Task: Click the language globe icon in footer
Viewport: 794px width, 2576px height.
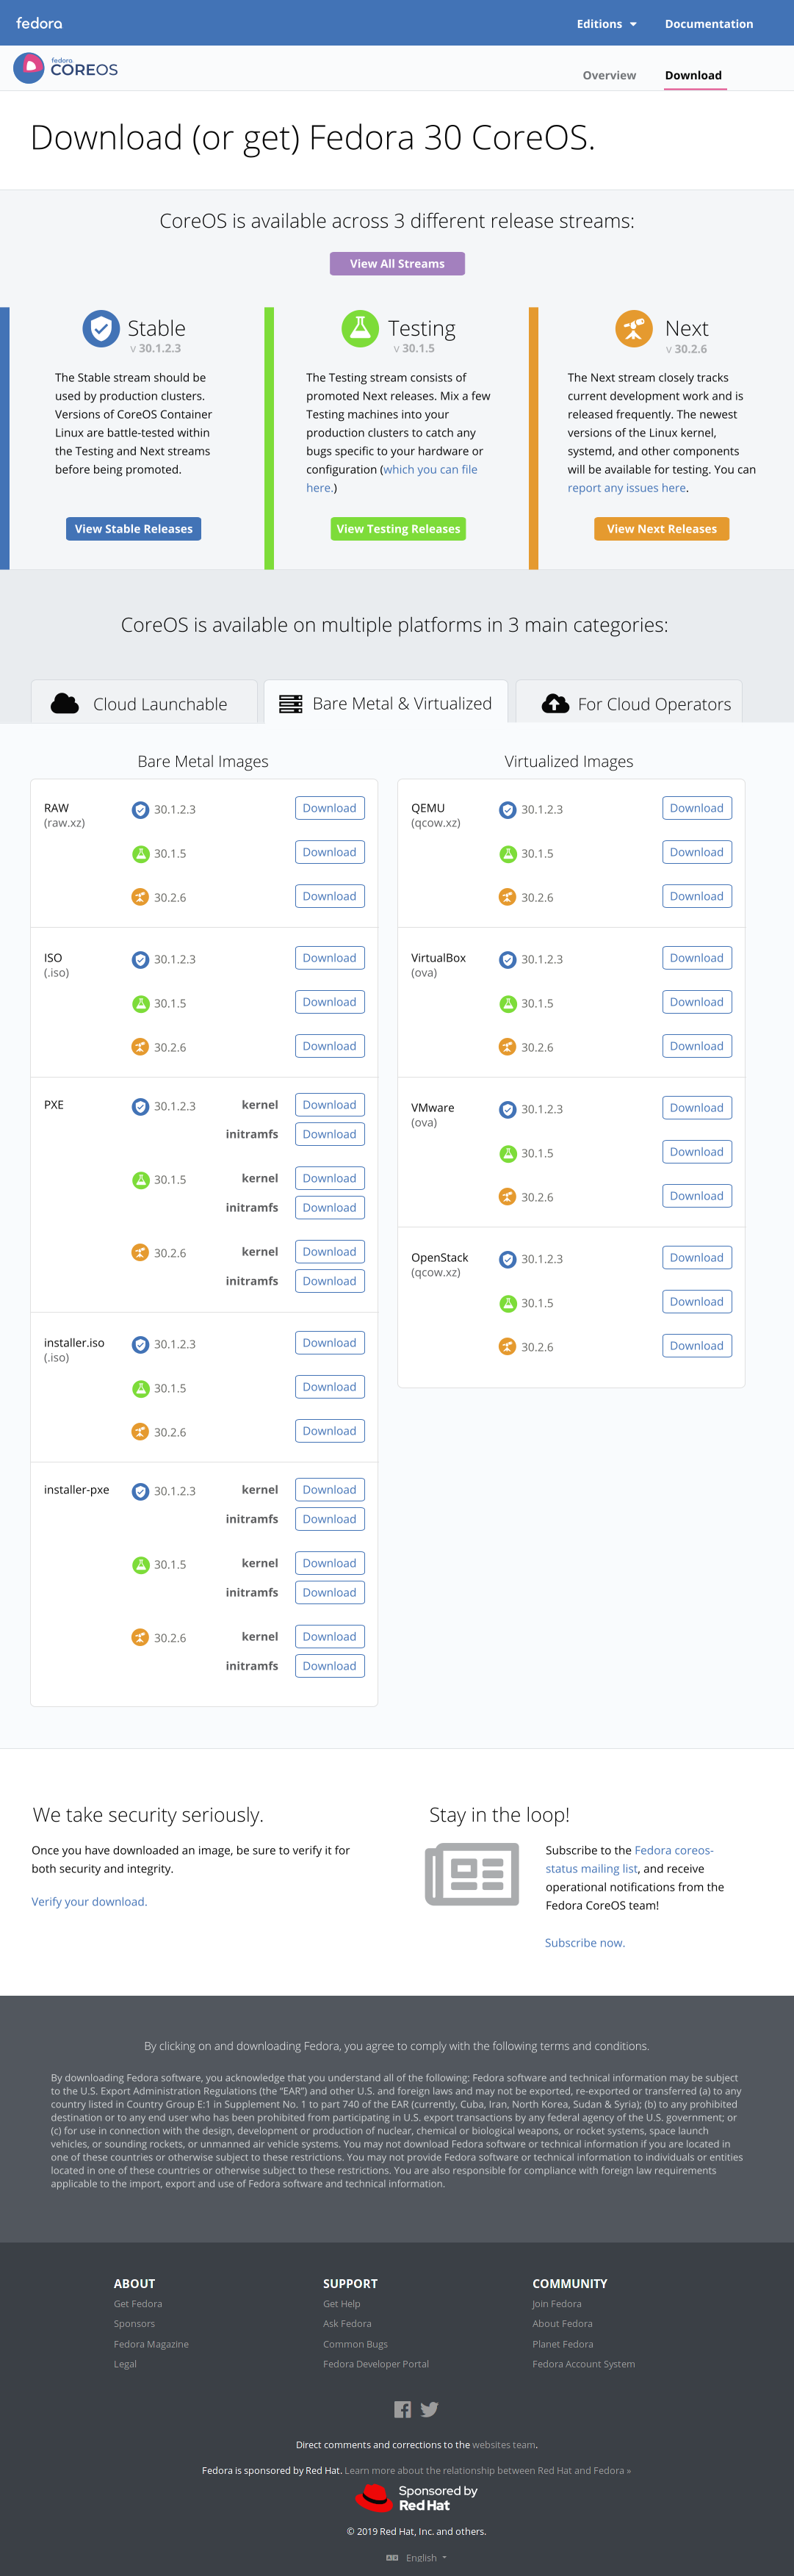Action: coord(392,2558)
